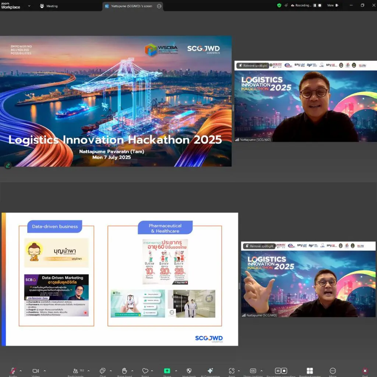This screenshot has height=377, width=377.
Task: Expand the Share options chevron
Action: click(176, 371)
